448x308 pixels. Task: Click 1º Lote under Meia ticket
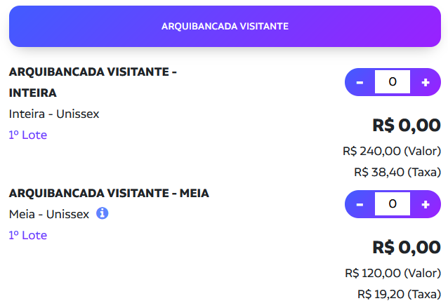pos(28,235)
